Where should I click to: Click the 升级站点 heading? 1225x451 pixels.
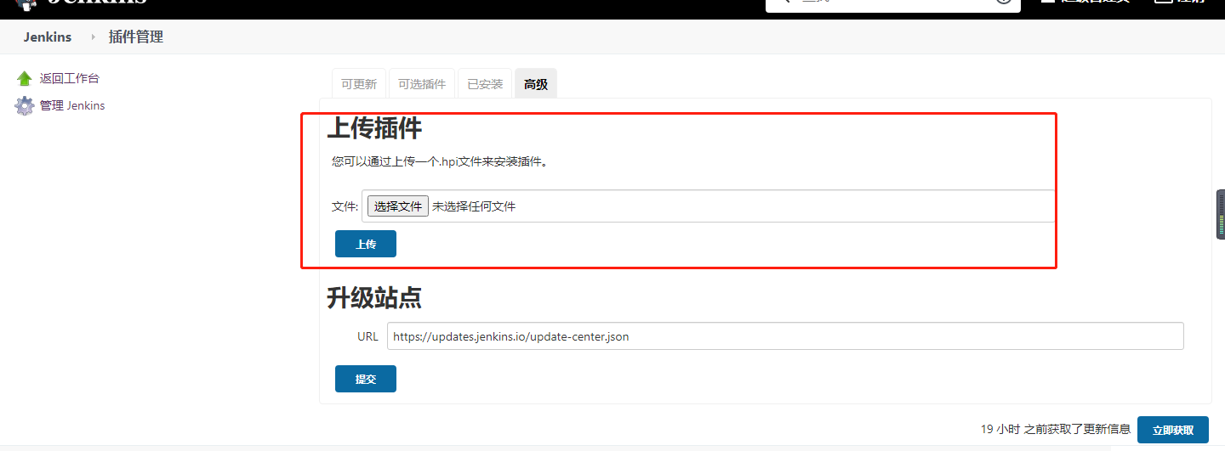(374, 298)
